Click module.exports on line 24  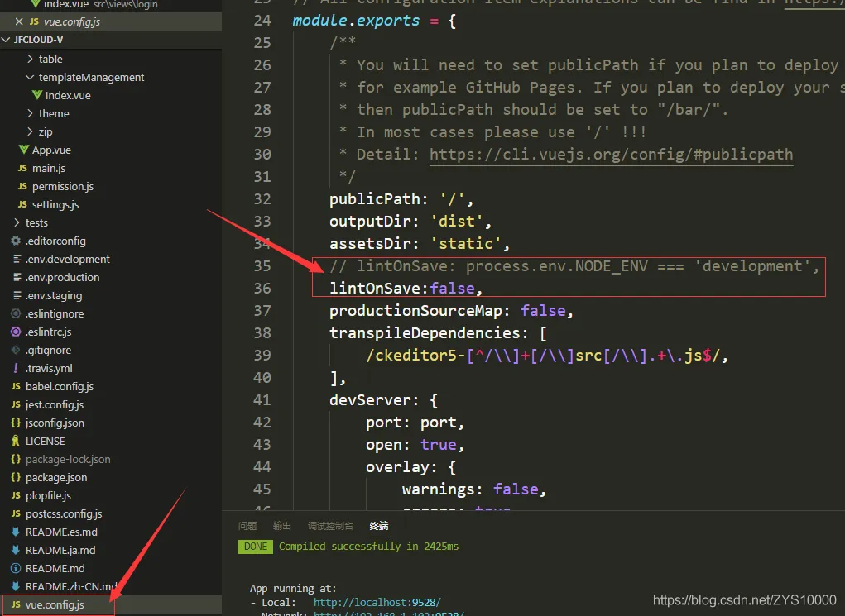click(356, 21)
